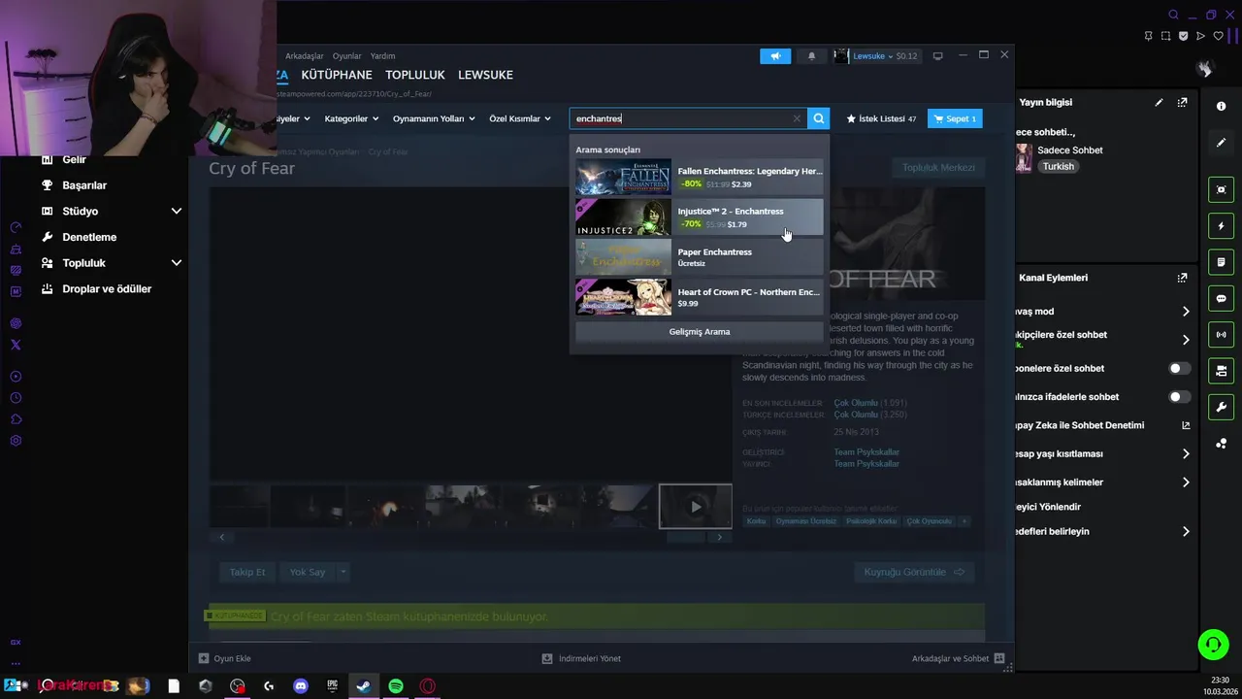The height and width of the screenshot is (699, 1242).
Task: Expand takipçilere özel sohbet row arrow
Action: pyautogui.click(x=1186, y=340)
